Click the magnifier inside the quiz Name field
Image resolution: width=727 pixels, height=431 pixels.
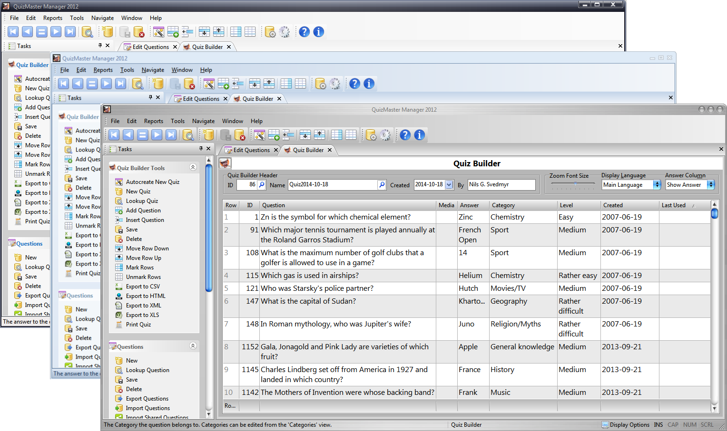[x=382, y=184]
